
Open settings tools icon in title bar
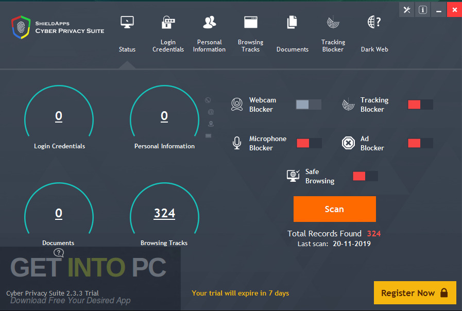[407, 10]
